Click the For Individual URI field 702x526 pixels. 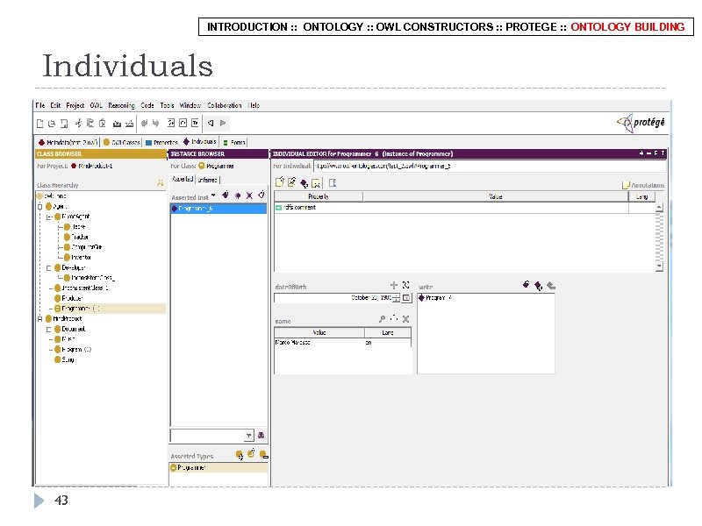tap(490, 166)
